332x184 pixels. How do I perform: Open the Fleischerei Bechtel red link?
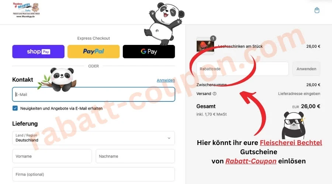(x=291, y=142)
